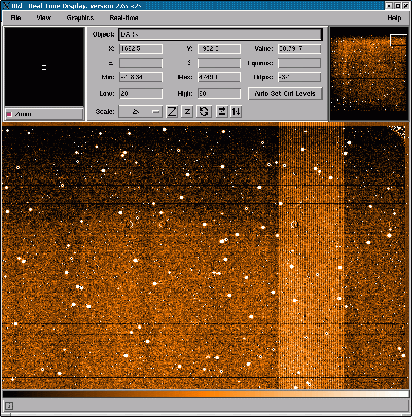This screenshot has width=412, height=417.
Task: Click the Low cut level field
Action: coord(140,94)
